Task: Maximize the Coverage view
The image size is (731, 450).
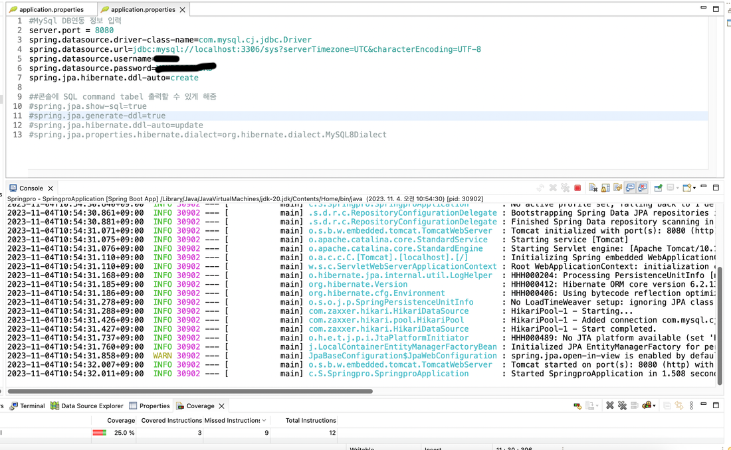Action: pyautogui.click(x=716, y=406)
